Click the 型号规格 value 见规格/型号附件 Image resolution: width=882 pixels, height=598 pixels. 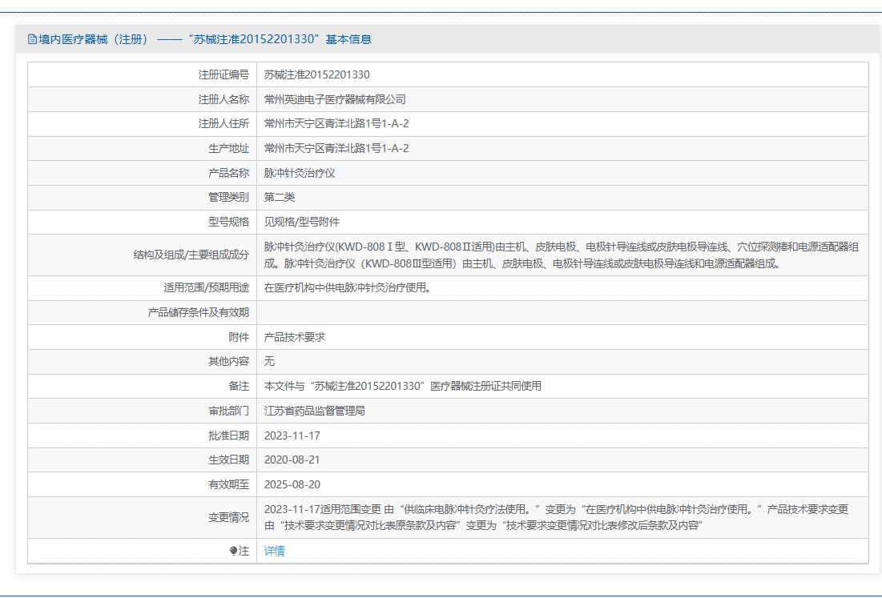(x=302, y=222)
